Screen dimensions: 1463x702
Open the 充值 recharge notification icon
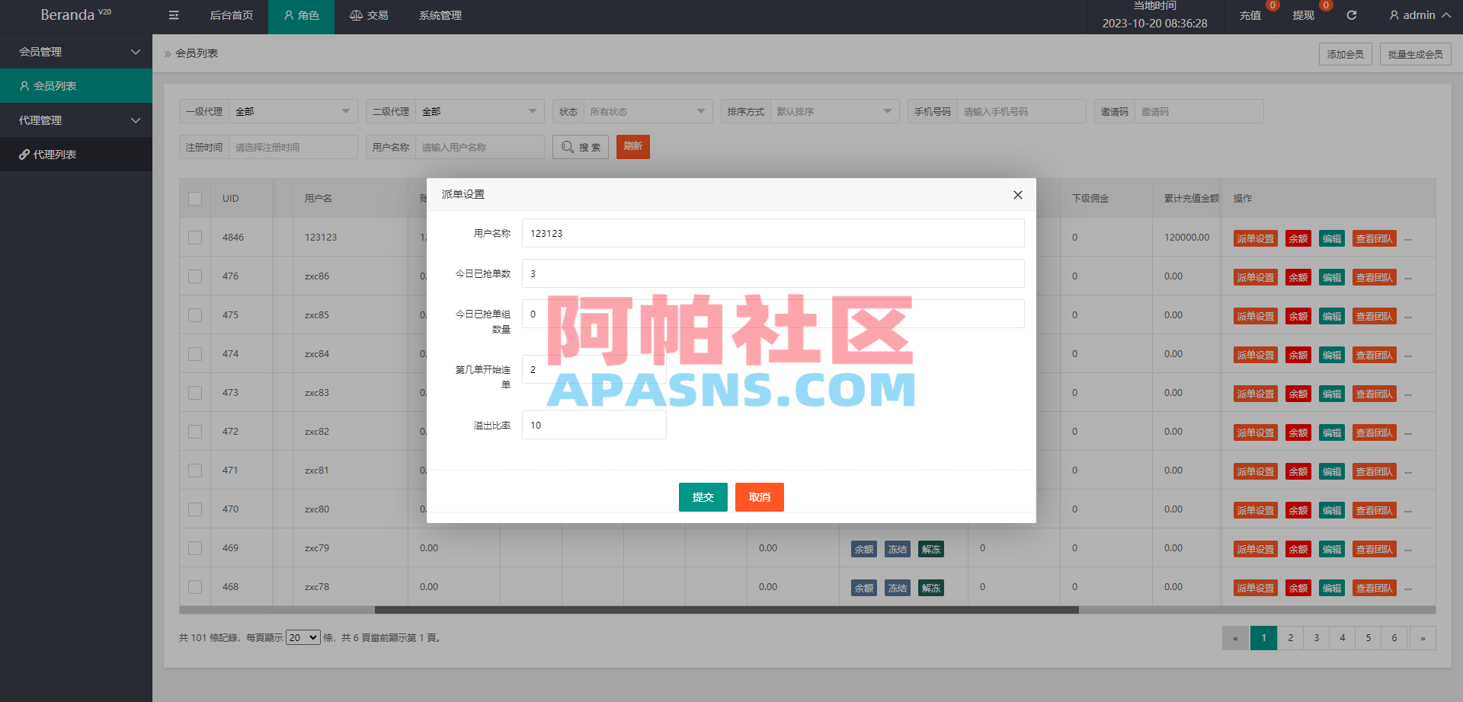1250,15
